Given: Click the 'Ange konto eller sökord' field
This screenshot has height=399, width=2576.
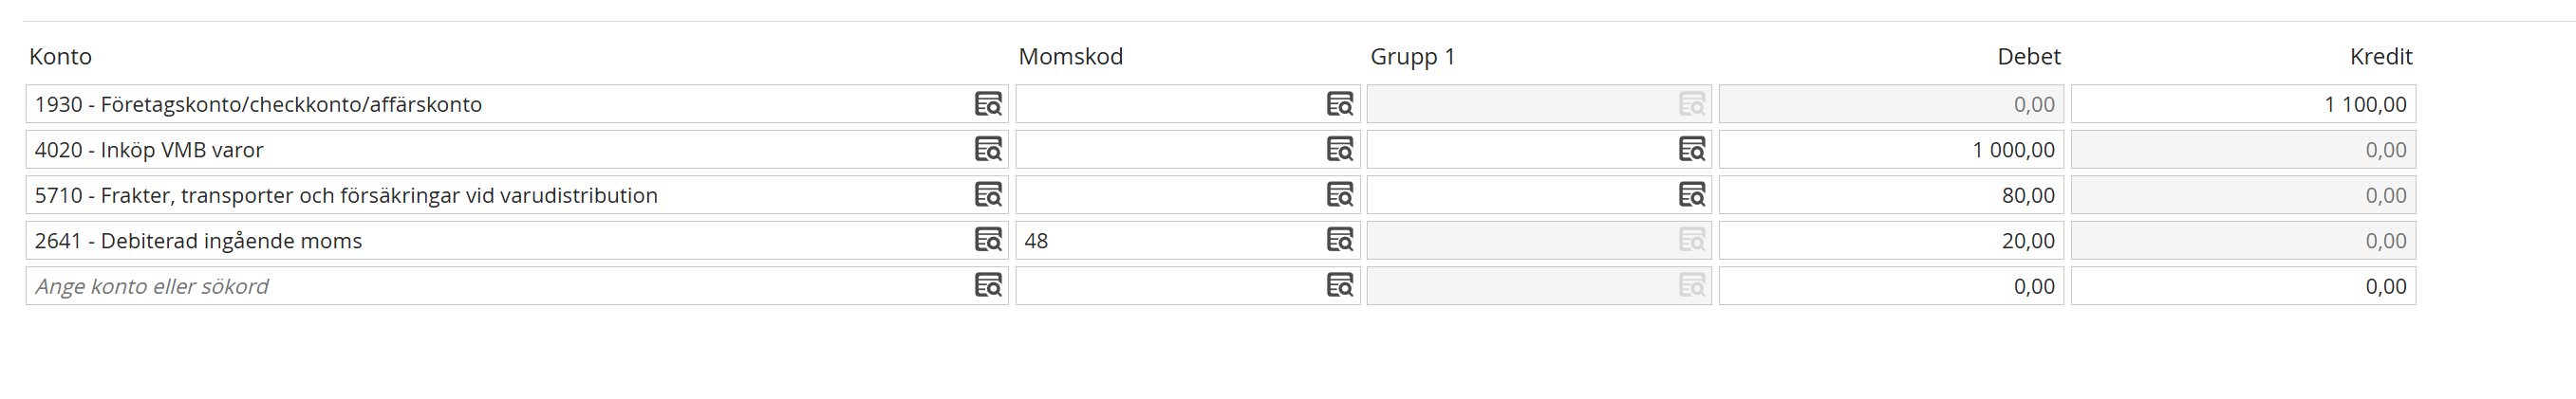Looking at the screenshot, I should (498, 286).
